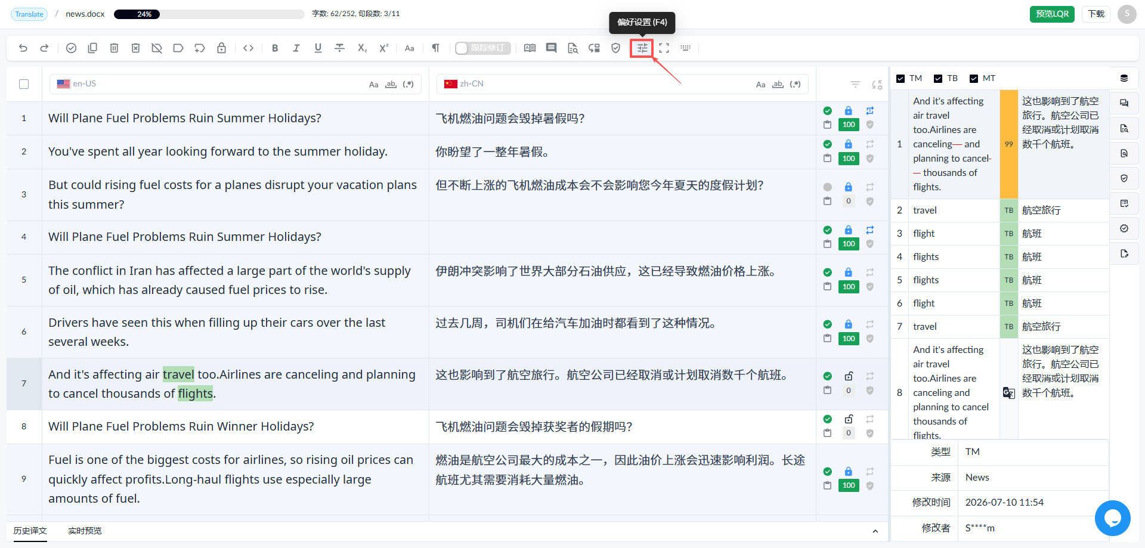
Task: Check the select-all segments checkbox
Action: (24, 84)
